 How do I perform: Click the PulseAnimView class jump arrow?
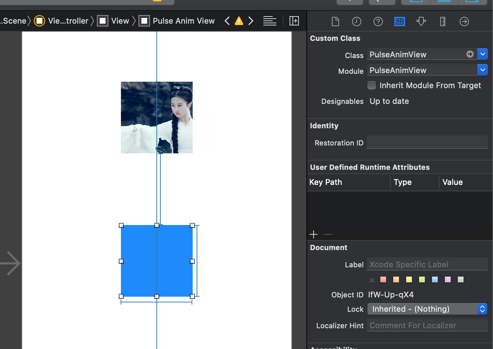pos(470,54)
